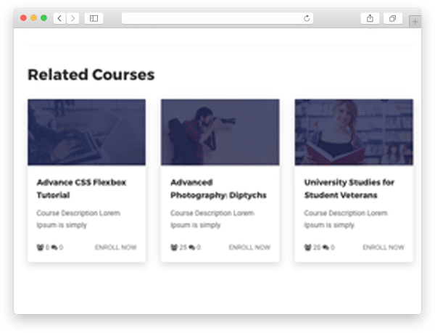The height and width of the screenshot is (333, 435).
Task: Click the students icon on the Photography card
Action: coord(174,247)
